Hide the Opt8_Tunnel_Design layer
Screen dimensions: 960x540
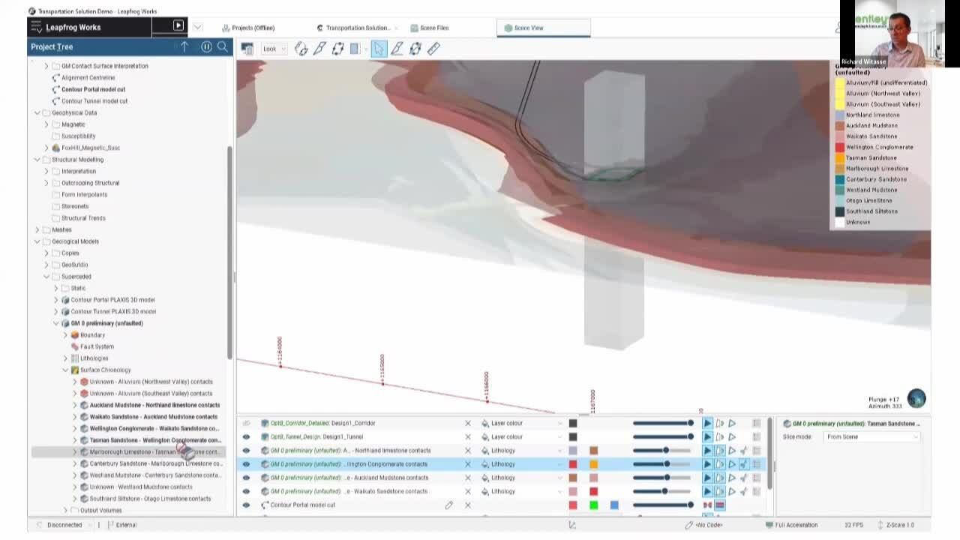pos(246,436)
